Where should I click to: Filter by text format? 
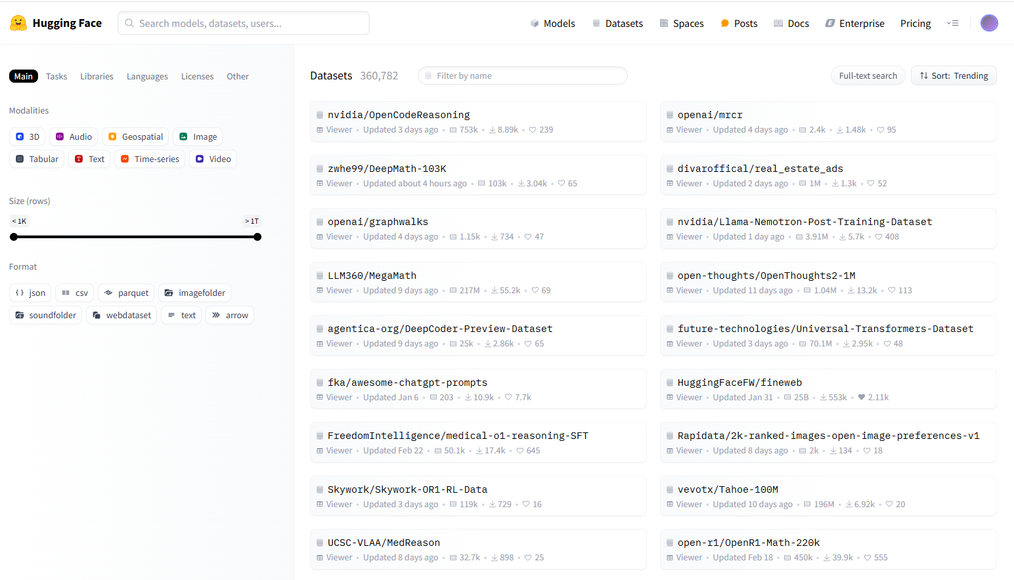(x=181, y=315)
